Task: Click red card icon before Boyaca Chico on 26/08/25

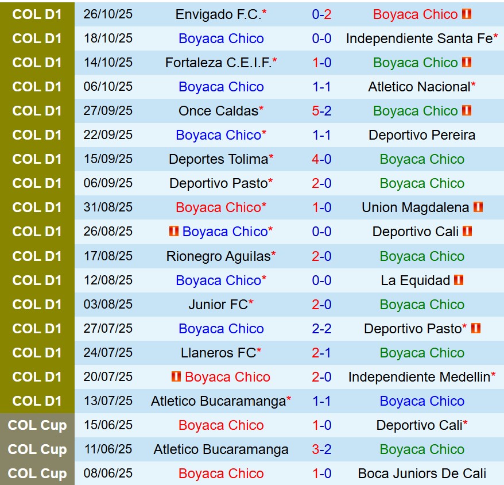Action: pos(174,232)
